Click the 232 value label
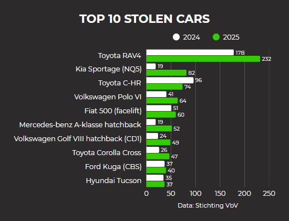289x221 pixels. pos(267,59)
